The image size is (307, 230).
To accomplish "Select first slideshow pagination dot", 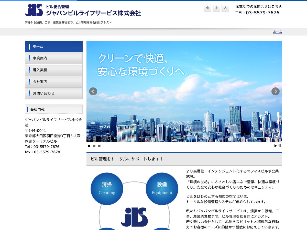I will coord(89,146).
